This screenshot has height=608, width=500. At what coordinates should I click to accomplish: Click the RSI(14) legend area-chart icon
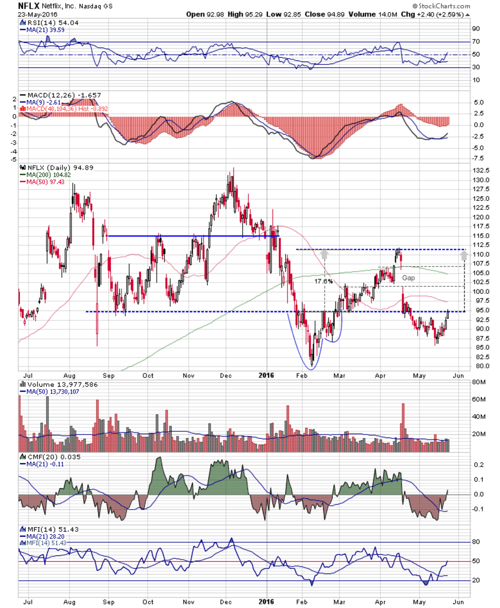coord(22,22)
